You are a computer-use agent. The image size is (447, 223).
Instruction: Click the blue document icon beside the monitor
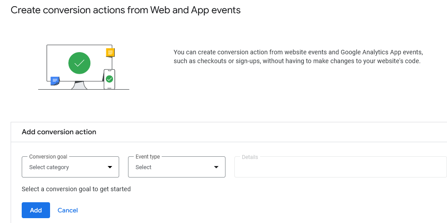pos(55,80)
